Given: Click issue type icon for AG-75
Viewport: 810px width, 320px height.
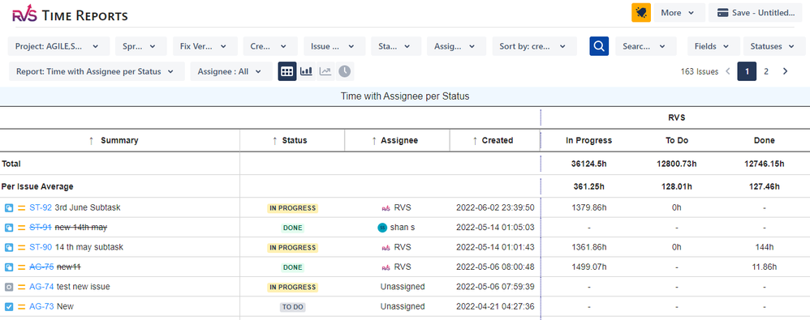Looking at the screenshot, I should tap(9, 267).
